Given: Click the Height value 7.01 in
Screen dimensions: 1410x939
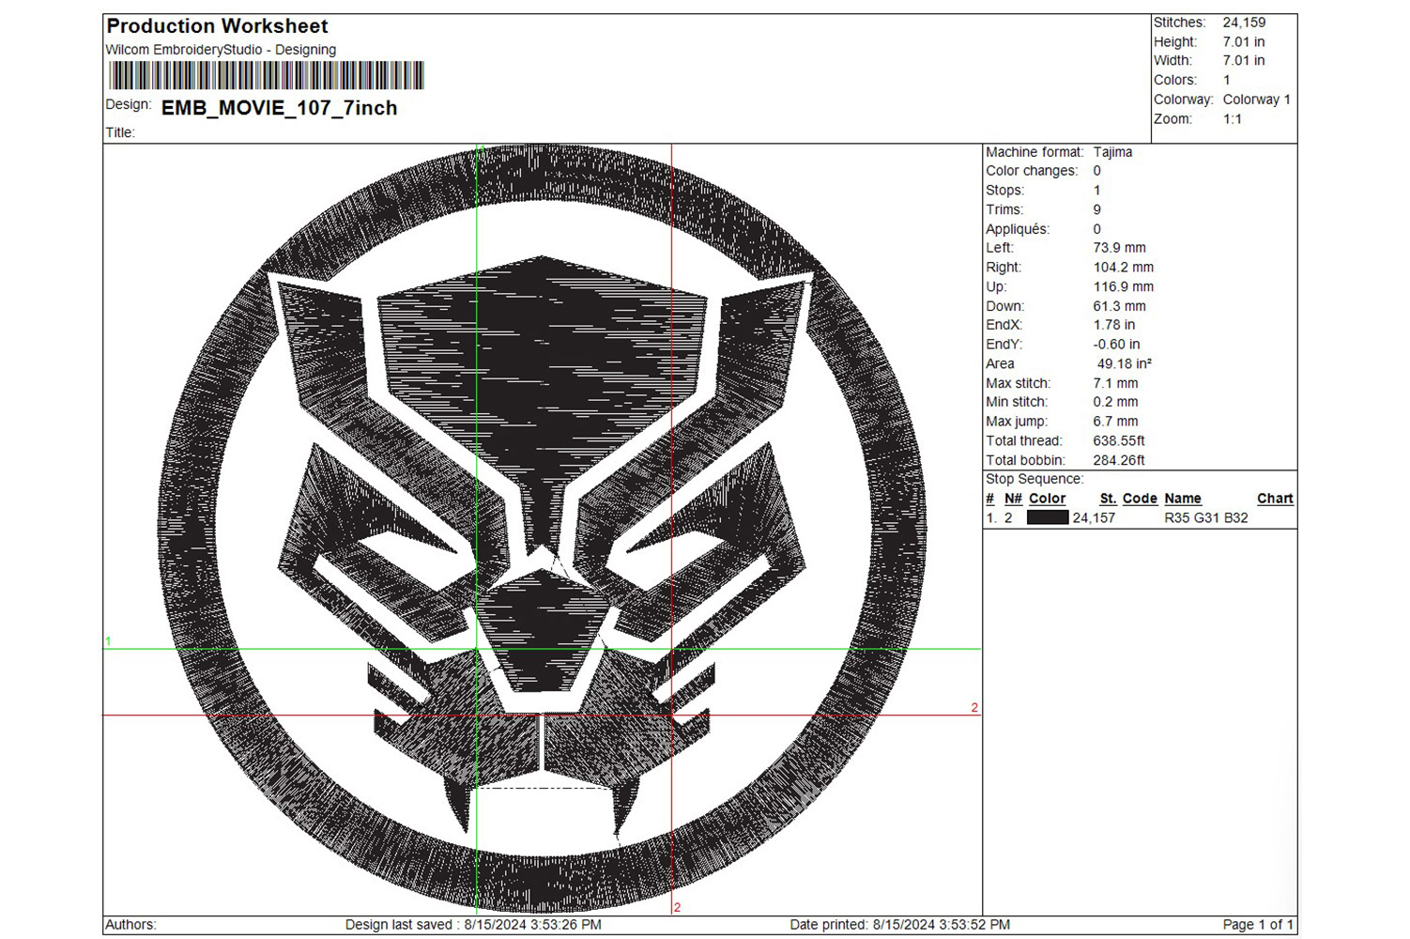Looking at the screenshot, I should [1243, 41].
